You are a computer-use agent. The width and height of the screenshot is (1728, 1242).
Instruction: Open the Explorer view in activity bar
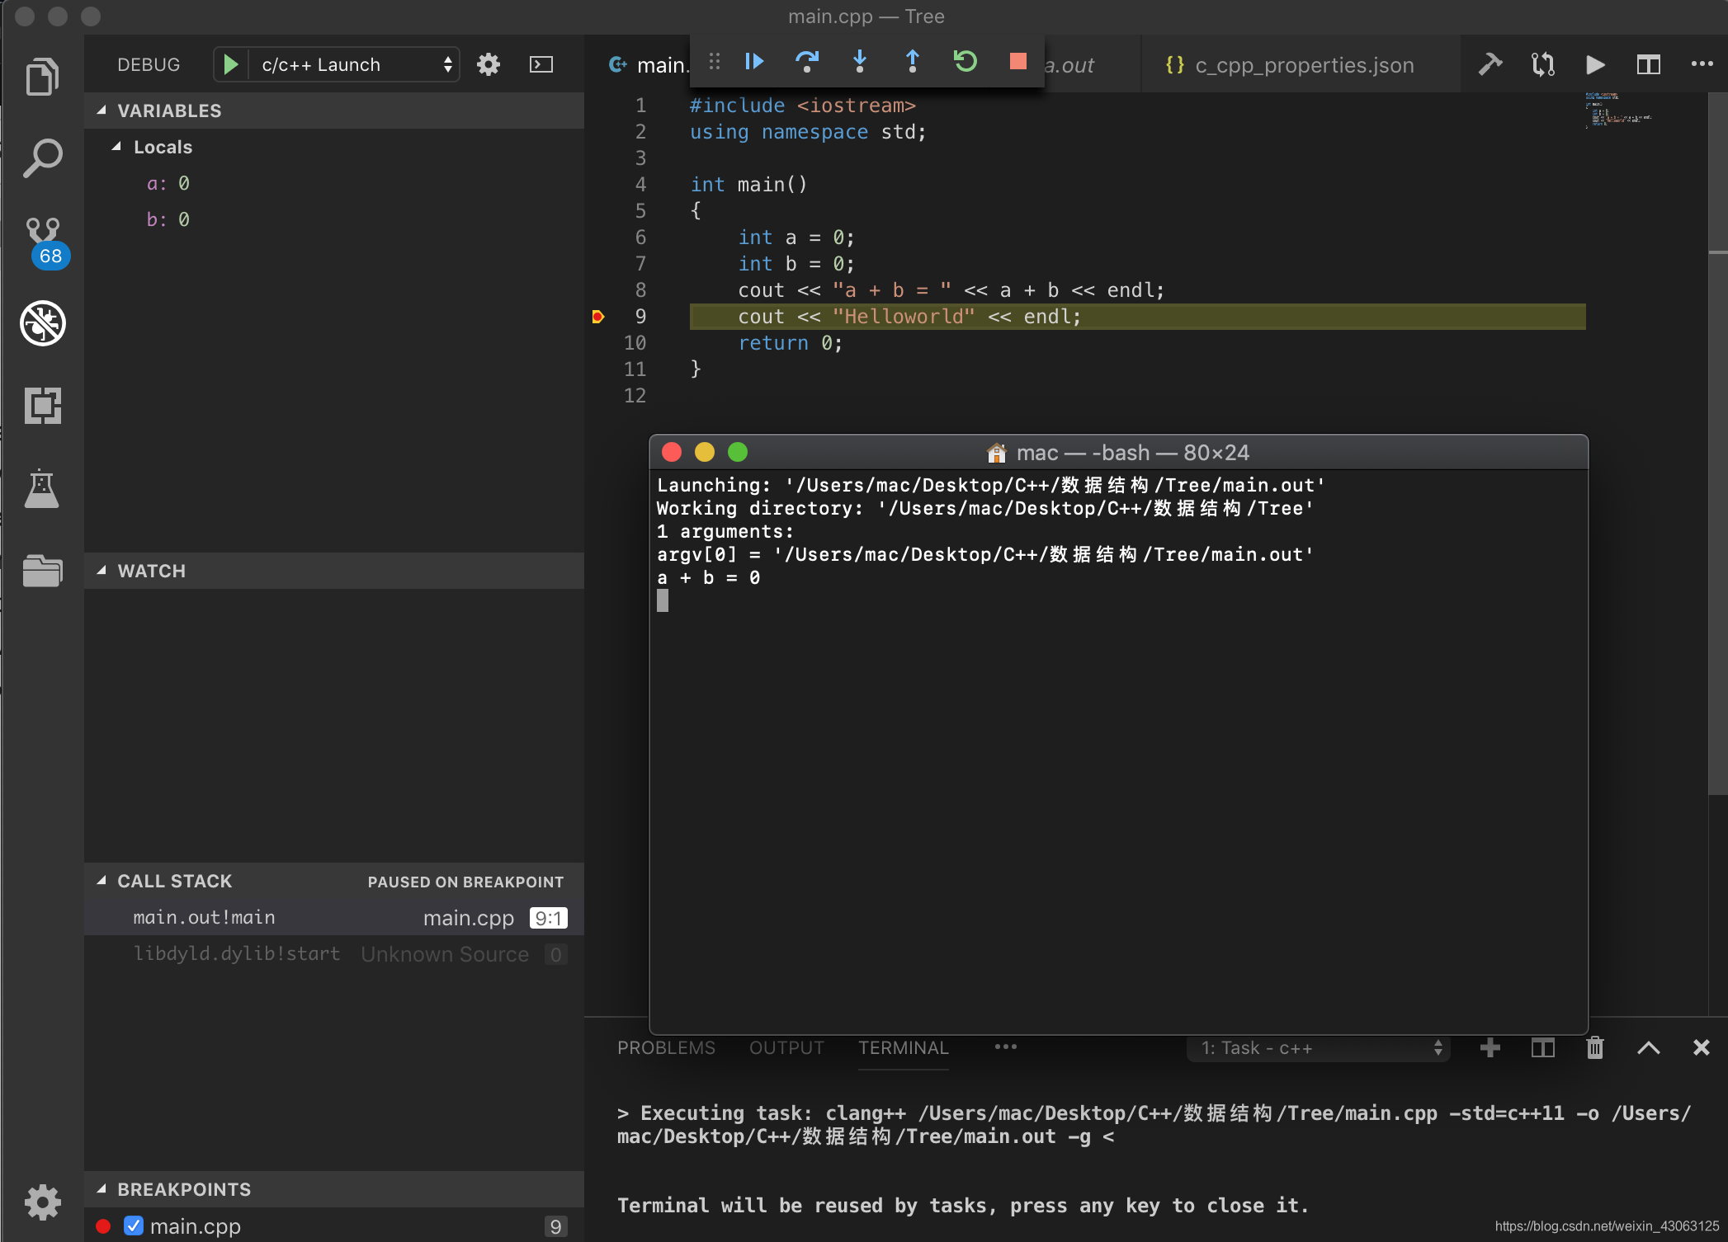(42, 77)
